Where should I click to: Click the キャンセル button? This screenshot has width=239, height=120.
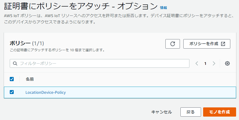click(161, 112)
